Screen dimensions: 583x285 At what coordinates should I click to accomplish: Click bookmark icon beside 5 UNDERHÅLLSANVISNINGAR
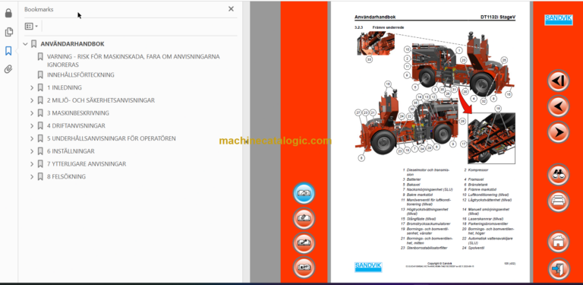point(40,139)
